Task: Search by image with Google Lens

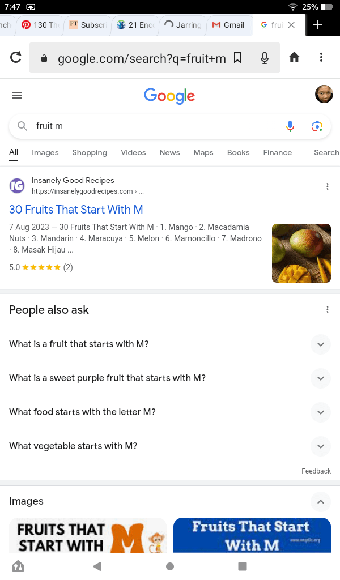Action: [317, 126]
